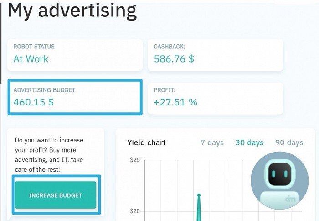Click the $25 axis label
Viewport: 319px width, 221px height.
click(x=135, y=160)
